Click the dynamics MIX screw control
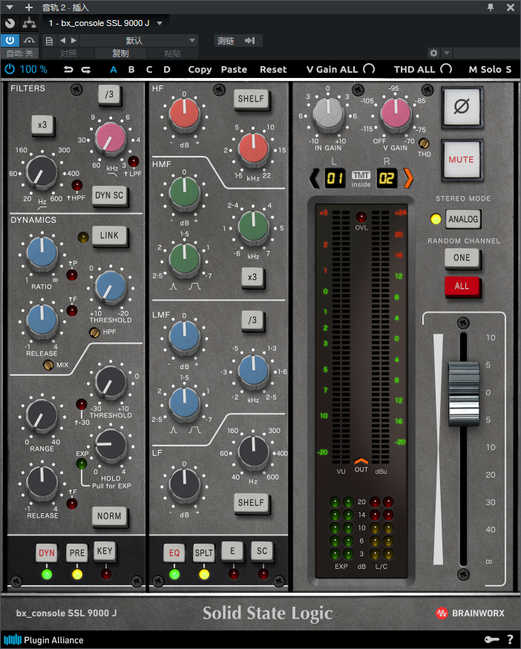 coord(48,365)
